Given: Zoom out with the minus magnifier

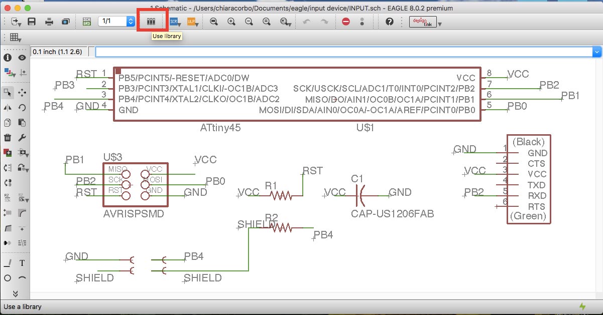Looking at the screenshot, I should pyautogui.click(x=249, y=22).
